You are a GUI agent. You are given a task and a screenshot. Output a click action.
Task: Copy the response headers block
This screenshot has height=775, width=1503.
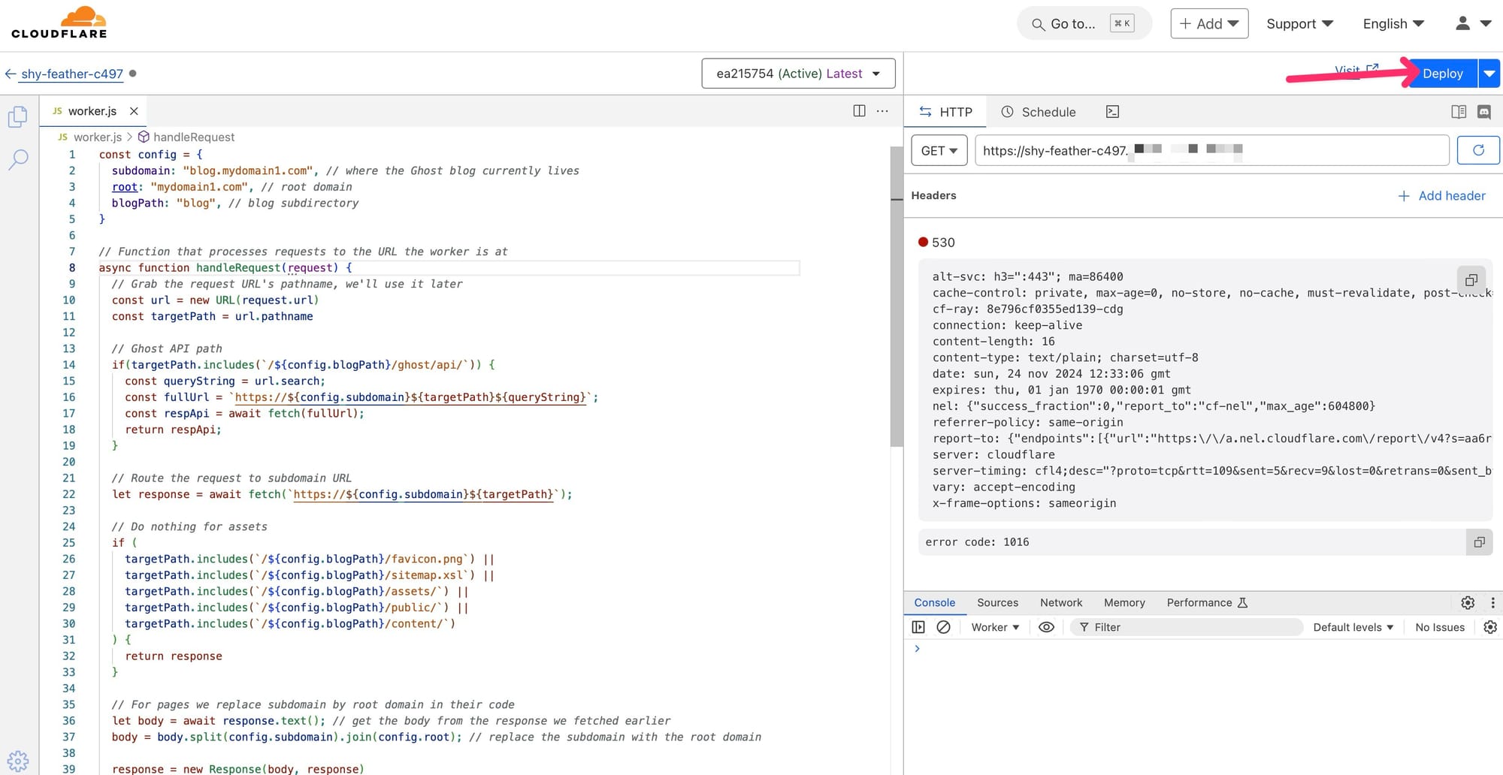pos(1471,279)
